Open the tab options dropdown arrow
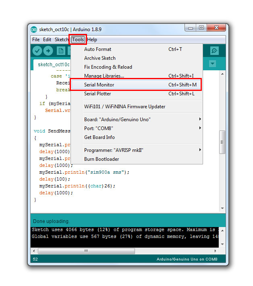253x286 pixels. 212,64
